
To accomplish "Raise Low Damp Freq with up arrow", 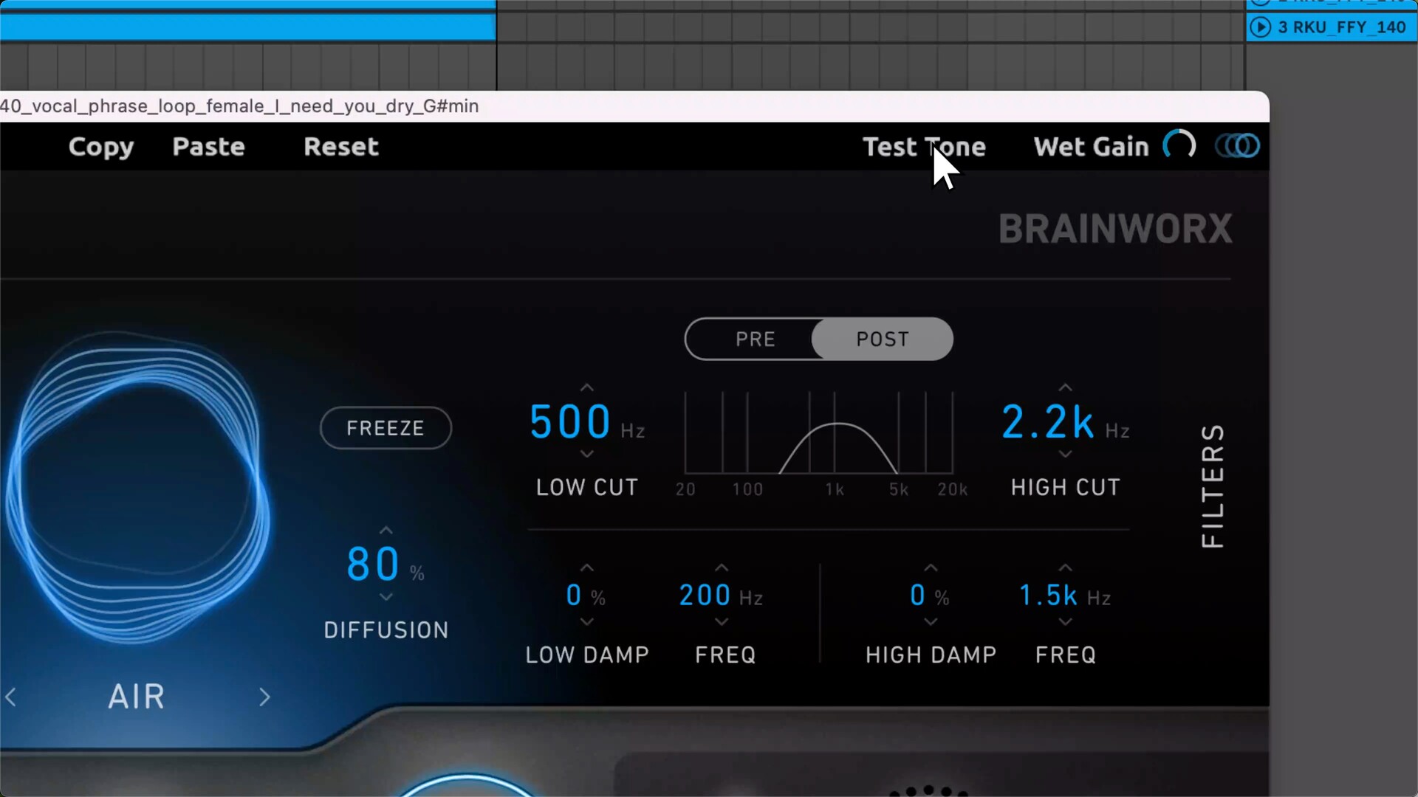I will [722, 568].
